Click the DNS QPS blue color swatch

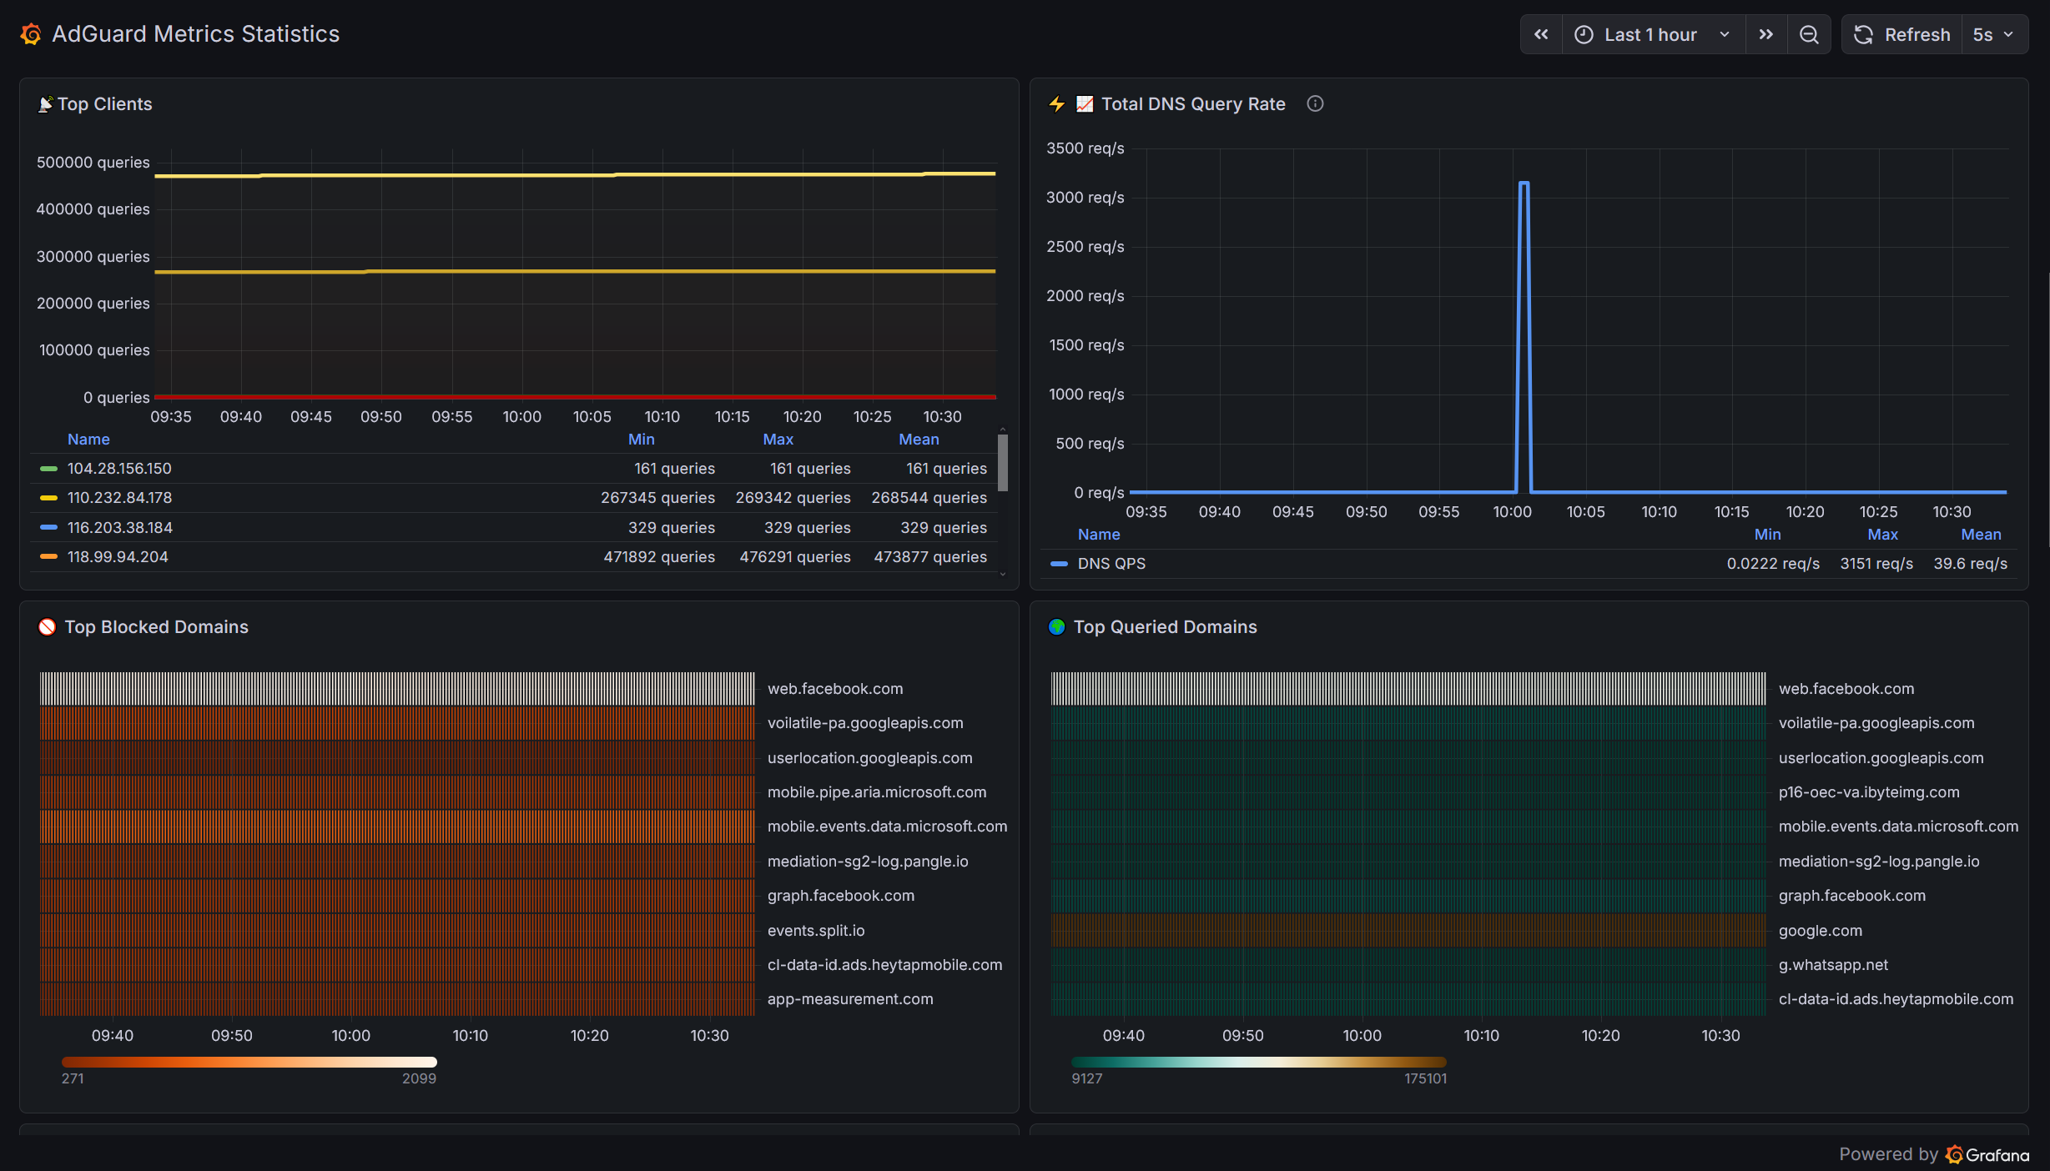point(1059,564)
